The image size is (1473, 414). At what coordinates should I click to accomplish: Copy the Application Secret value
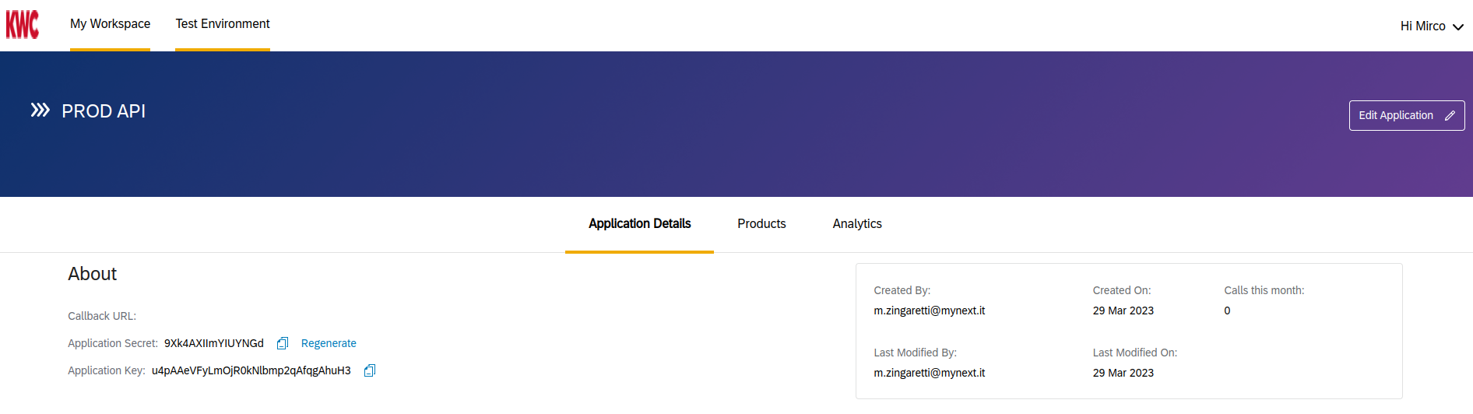point(283,343)
